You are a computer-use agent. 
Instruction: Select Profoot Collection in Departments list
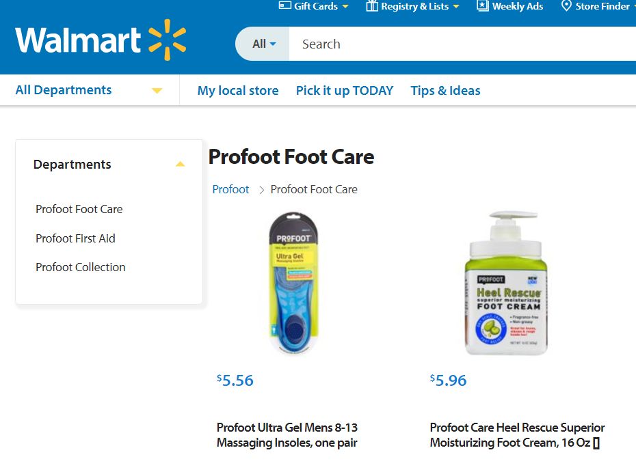(81, 267)
